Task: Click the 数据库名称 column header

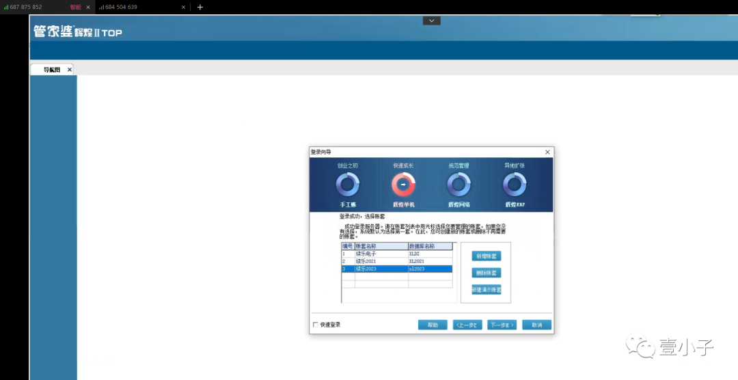Action: click(x=430, y=246)
